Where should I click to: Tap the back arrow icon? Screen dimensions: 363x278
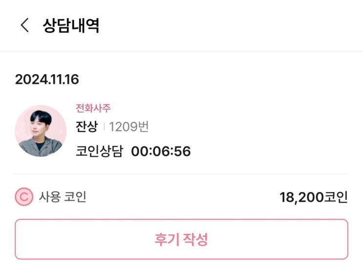click(x=24, y=25)
